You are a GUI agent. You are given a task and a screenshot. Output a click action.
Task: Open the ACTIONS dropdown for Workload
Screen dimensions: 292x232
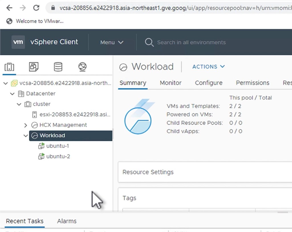(x=208, y=67)
